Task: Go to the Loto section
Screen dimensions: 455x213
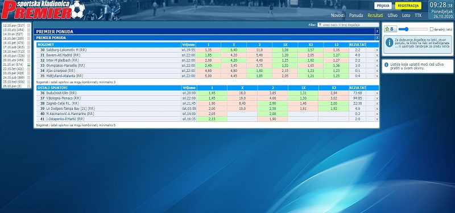Action: click(x=406, y=15)
